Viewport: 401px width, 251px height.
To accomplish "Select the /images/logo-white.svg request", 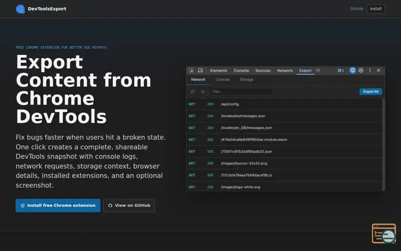I will pos(284,186).
